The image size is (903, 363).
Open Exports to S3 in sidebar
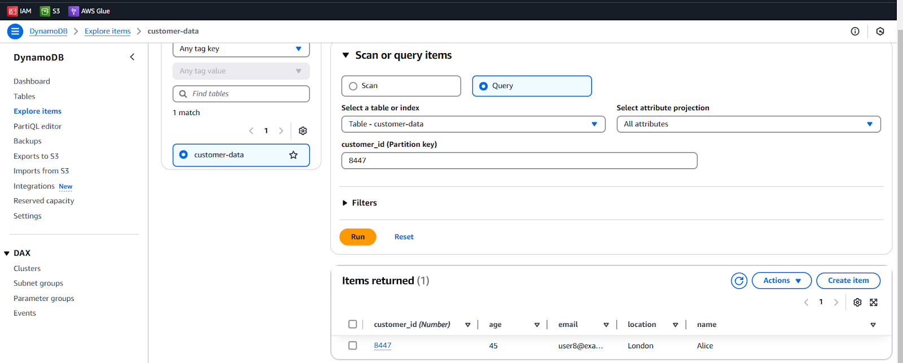tap(36, 156)
